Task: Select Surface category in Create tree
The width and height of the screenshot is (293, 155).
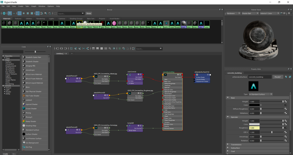Action: (x=8, y=62)
